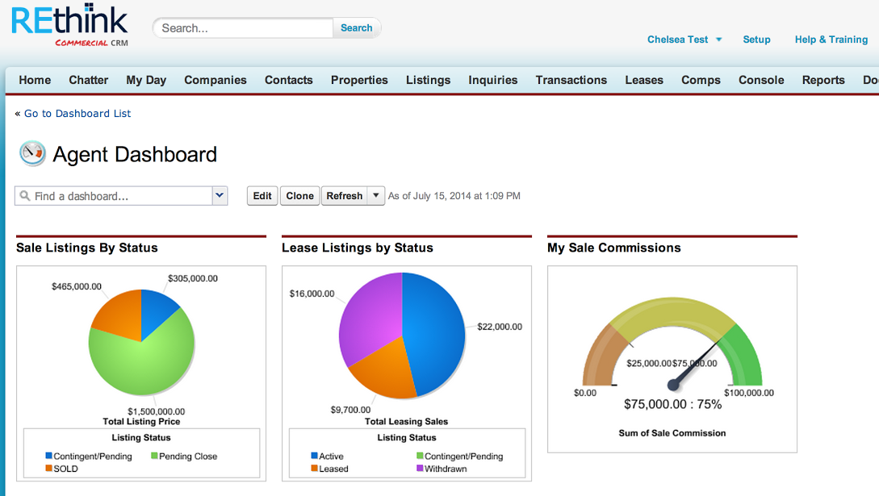
Task: Switch to the Listings tab
Action: 428,80
